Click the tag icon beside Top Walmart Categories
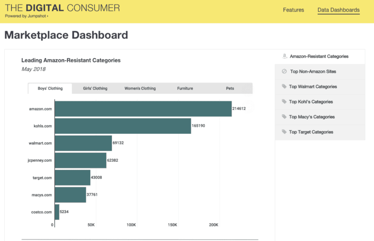This screenshot has height=241, width=374. tap(284, 86)
